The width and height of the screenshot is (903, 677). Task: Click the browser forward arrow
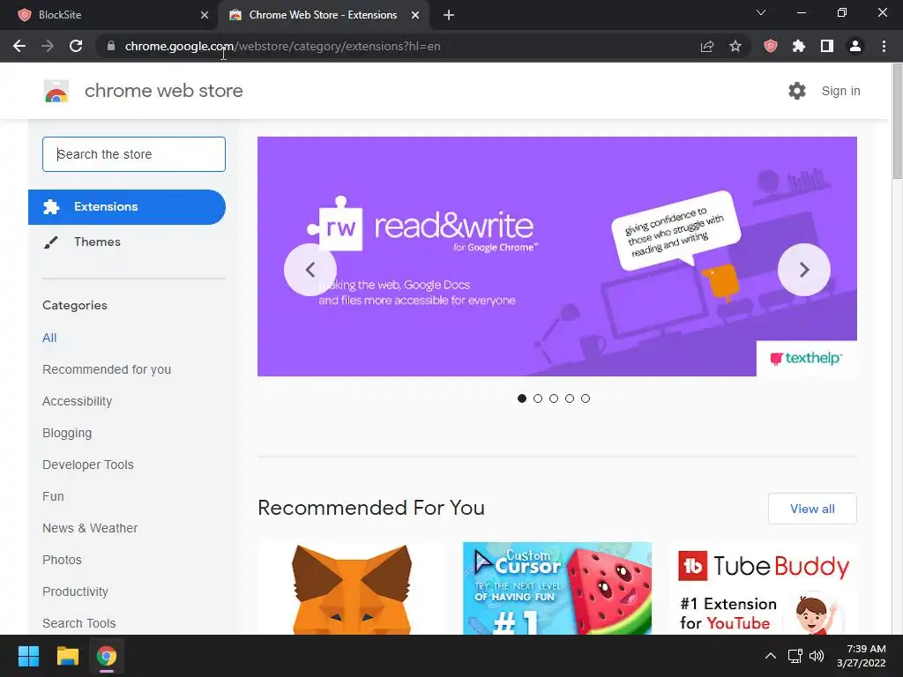tap(48, 46)
